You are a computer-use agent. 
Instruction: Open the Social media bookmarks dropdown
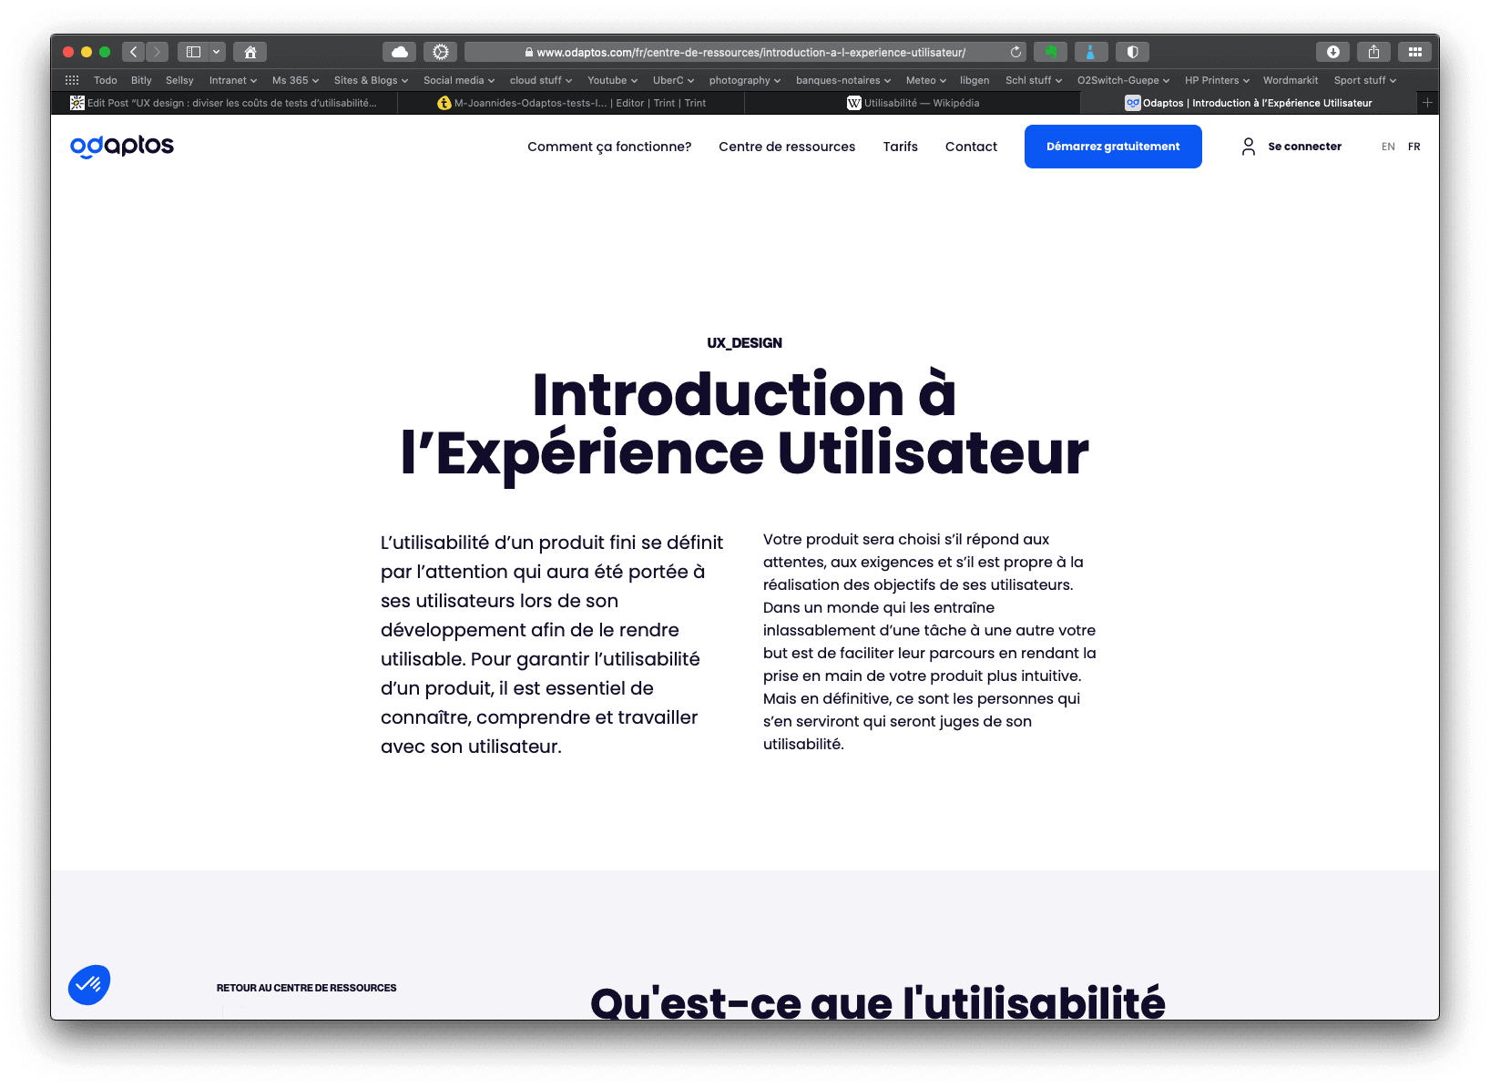pyautogui.click(x=459, y=80)
